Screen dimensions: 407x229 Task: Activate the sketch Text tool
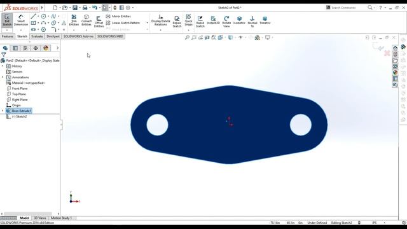64,23
